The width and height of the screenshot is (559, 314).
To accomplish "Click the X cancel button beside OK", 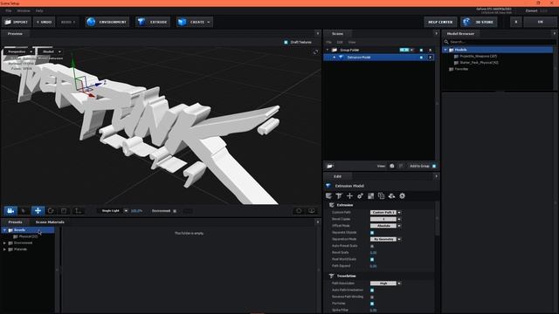I will [516, 22].
